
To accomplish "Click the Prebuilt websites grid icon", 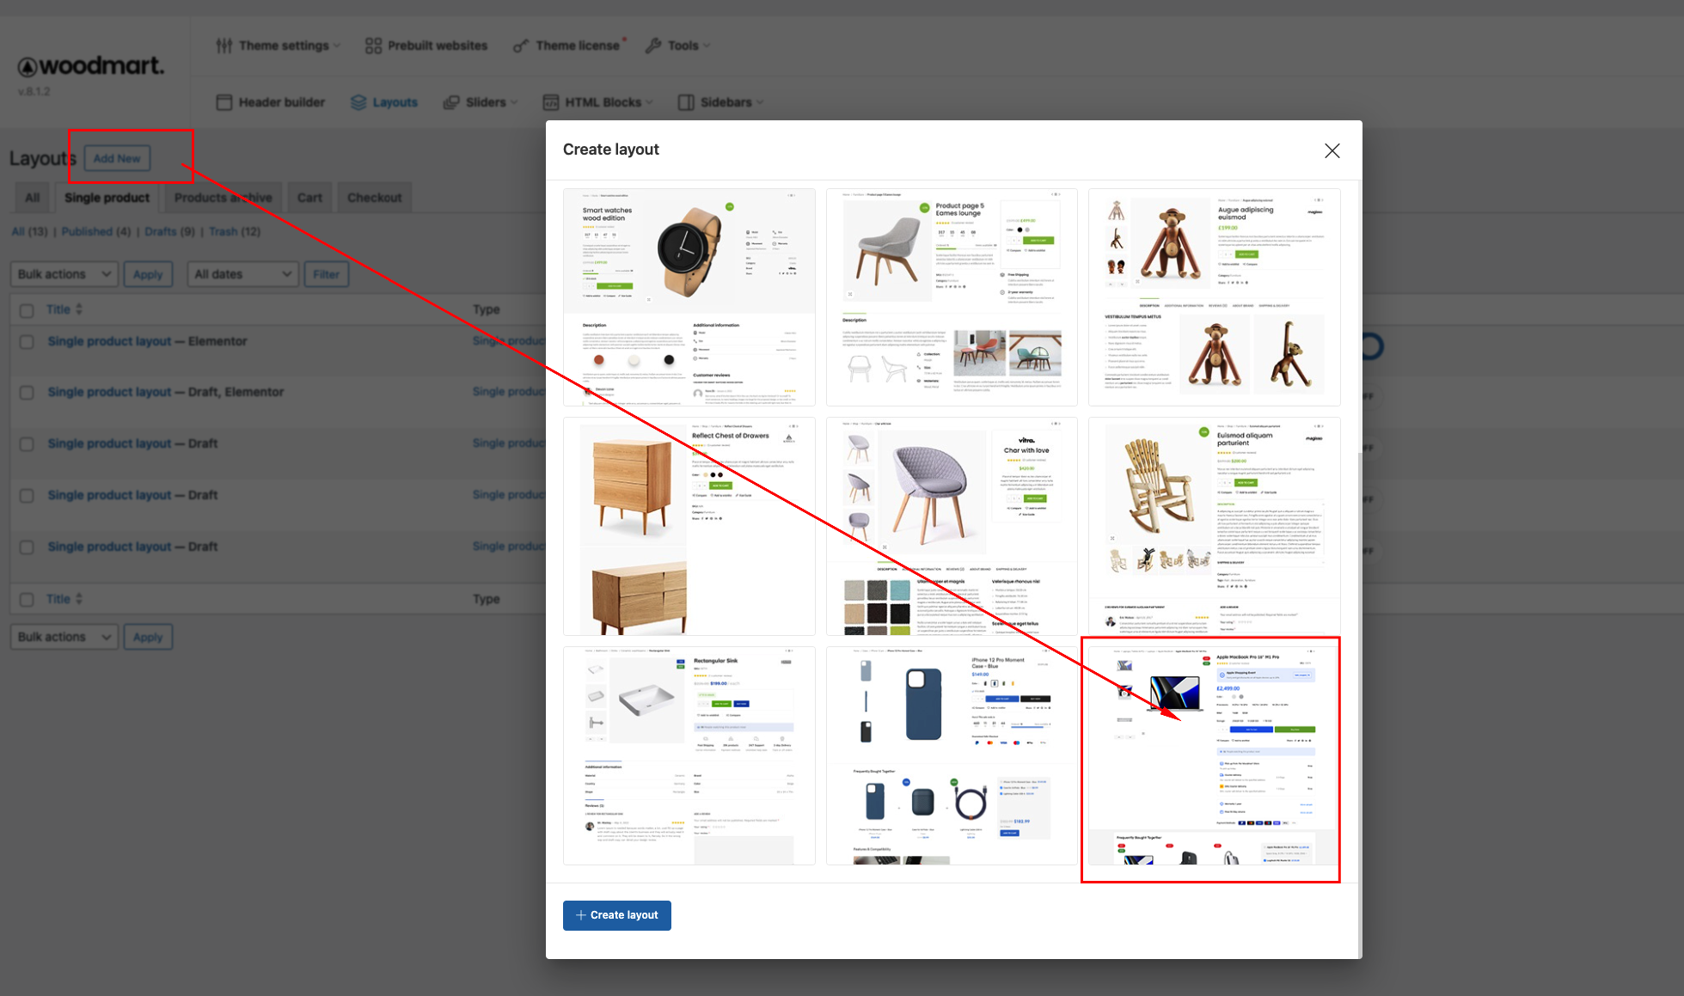I will (373, 46).
